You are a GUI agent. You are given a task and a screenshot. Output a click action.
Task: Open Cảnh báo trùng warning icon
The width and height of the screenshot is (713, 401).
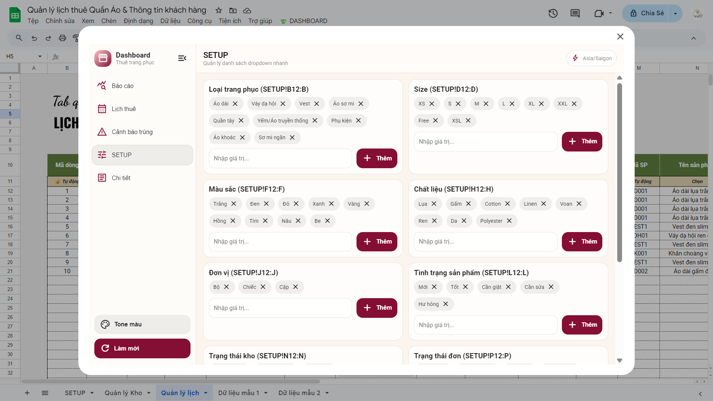click(102, 132)
